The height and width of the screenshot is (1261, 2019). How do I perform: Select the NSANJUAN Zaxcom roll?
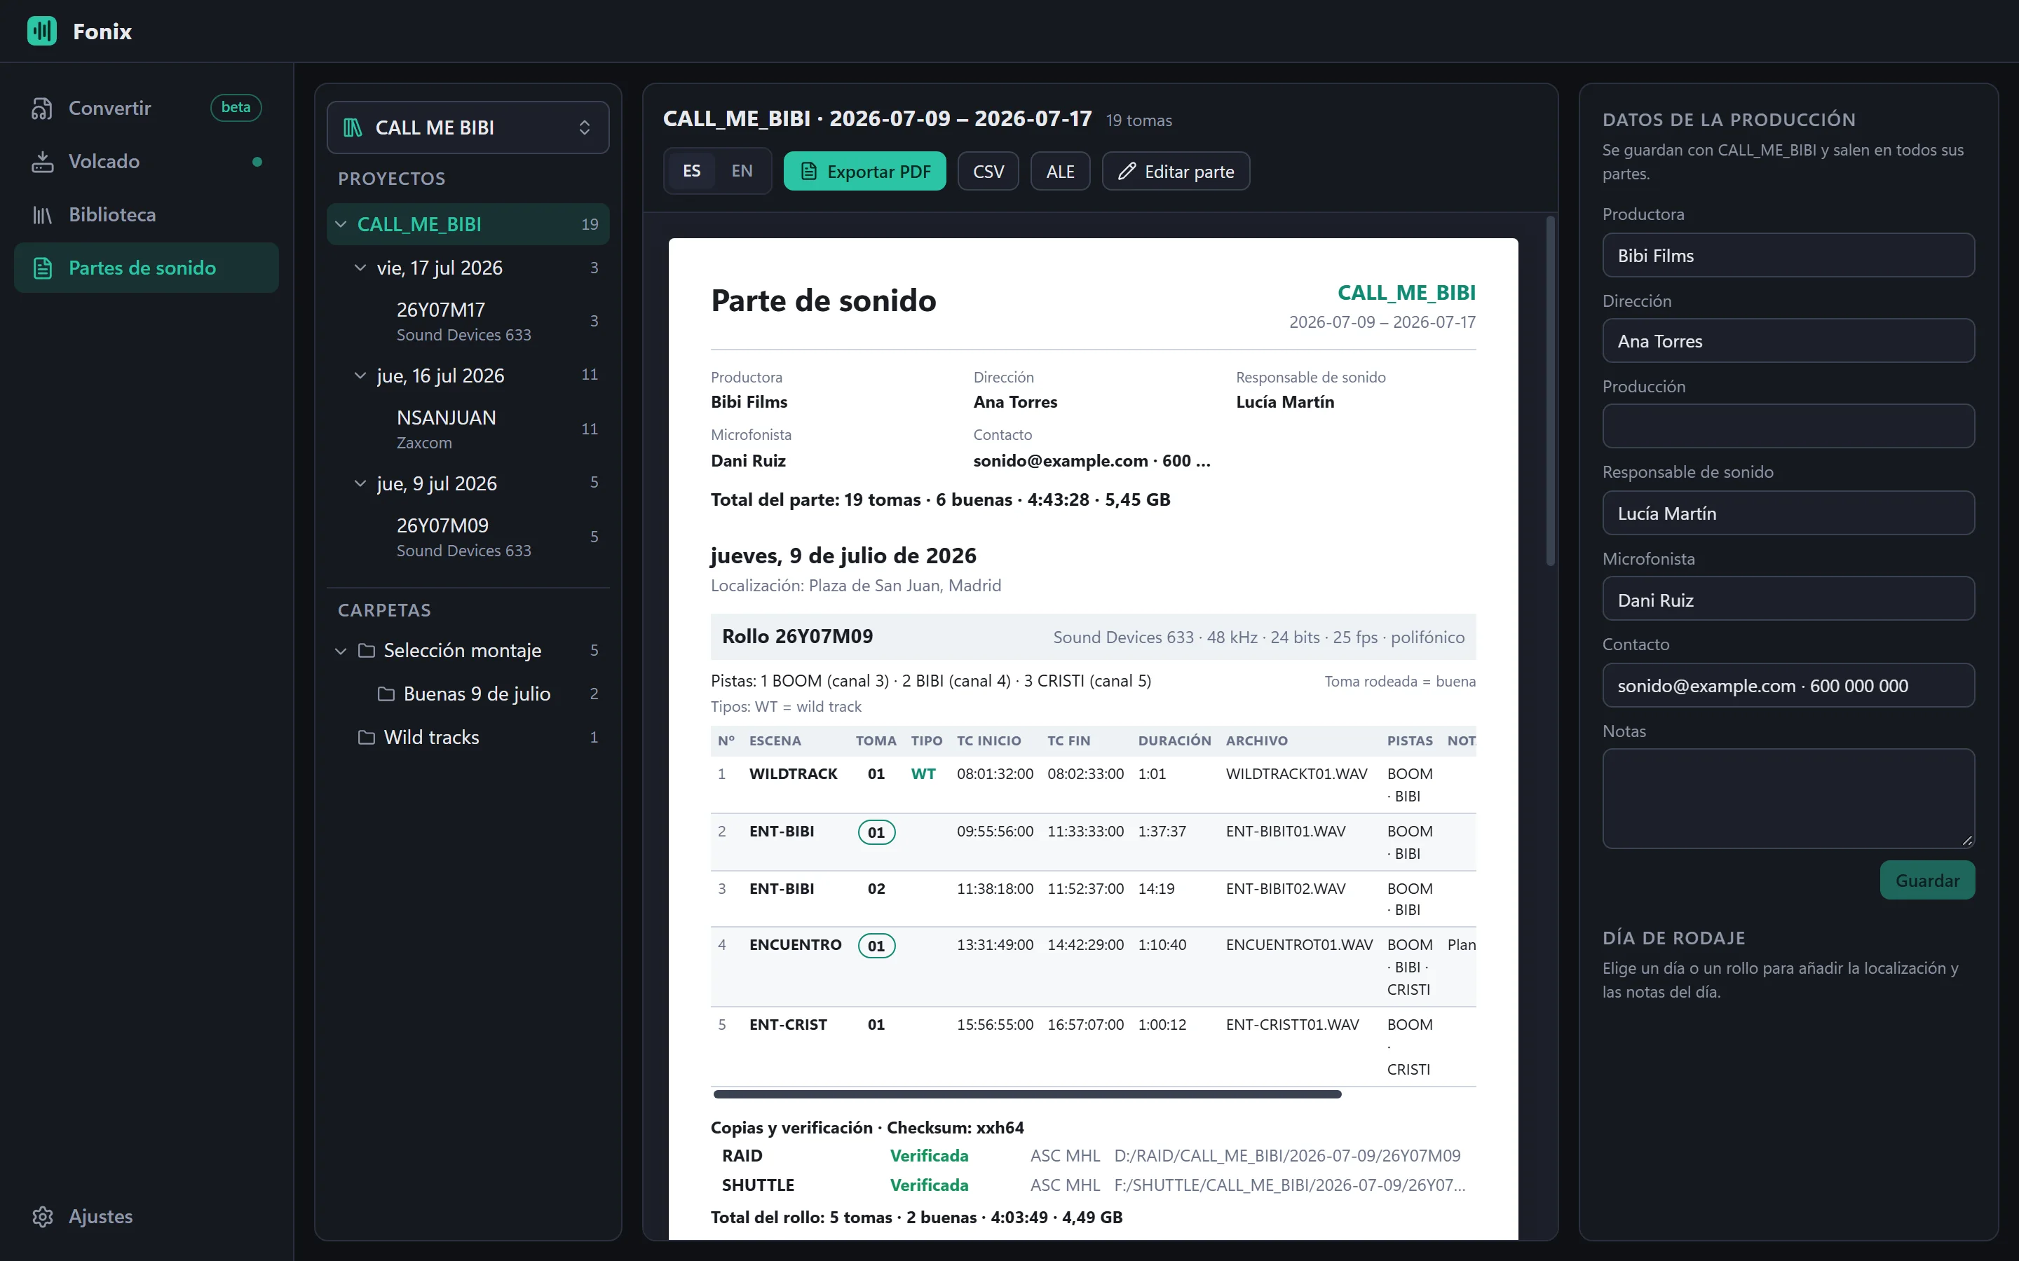pyautogui.click(x=468, y=429)
